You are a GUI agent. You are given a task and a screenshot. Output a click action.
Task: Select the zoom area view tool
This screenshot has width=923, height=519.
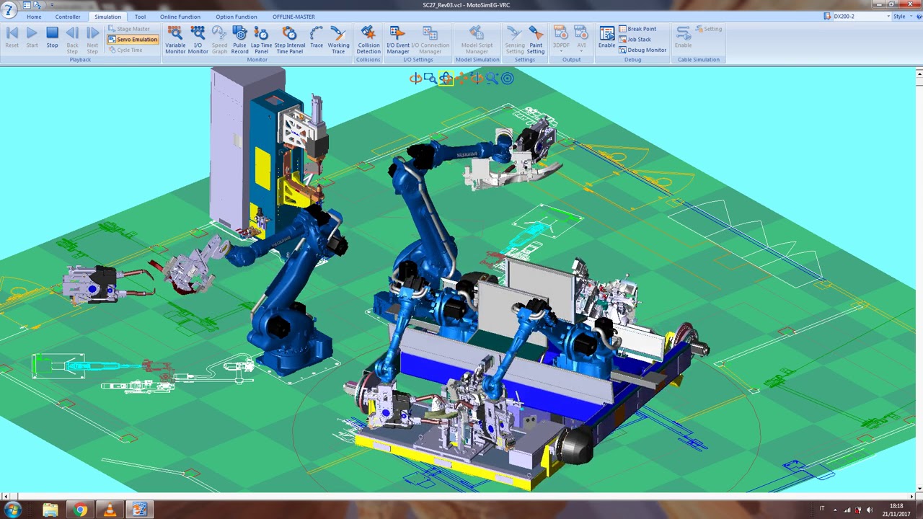point(430,78)
